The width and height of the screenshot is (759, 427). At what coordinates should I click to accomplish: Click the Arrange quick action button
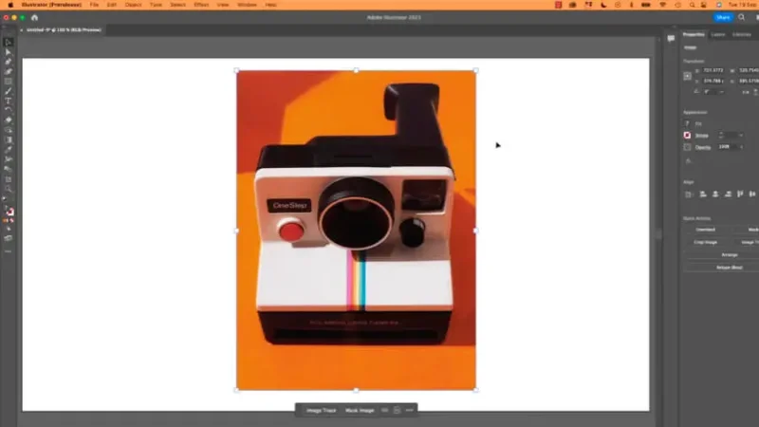(x=729, y=254)
